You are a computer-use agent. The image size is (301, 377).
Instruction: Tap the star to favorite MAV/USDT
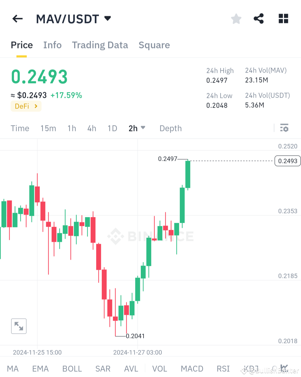click(x=236, y=18)
